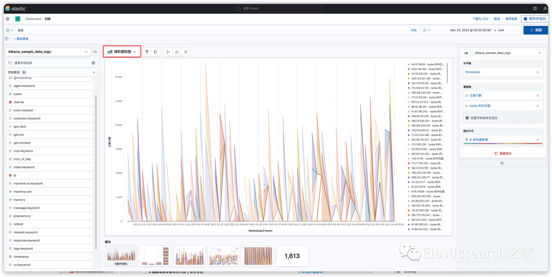The height and width of the screenshot is (277, 552).
Task: Remove the 记录计数 vertical axis dimension
Action: (x=537, y=96)
